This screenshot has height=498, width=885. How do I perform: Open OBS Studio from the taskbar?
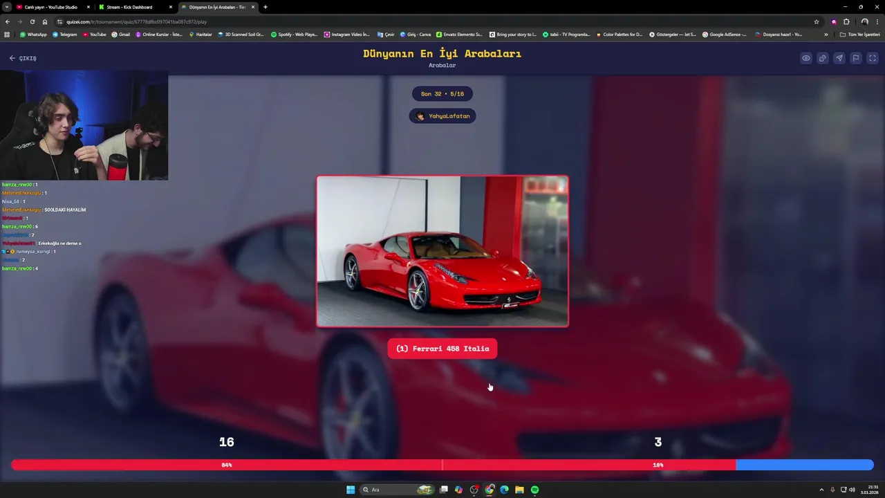pyautogui.click(x=474, y=490)
